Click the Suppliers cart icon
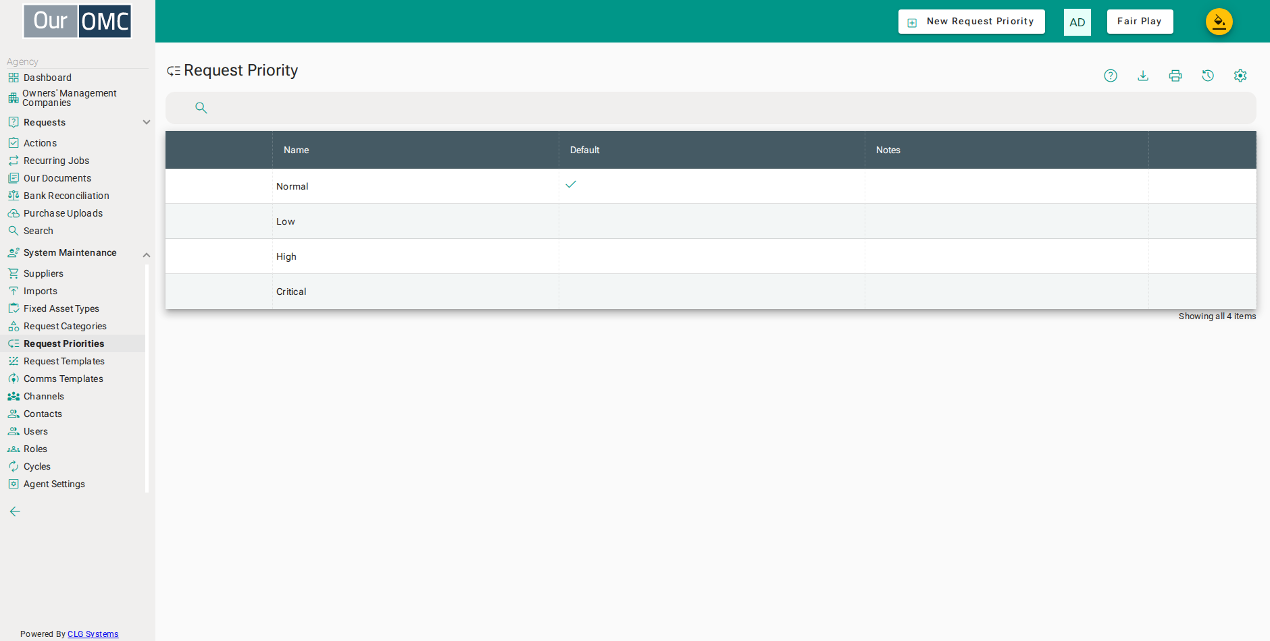This screenshot has height=641, width=1270. (x=14, y=273)
